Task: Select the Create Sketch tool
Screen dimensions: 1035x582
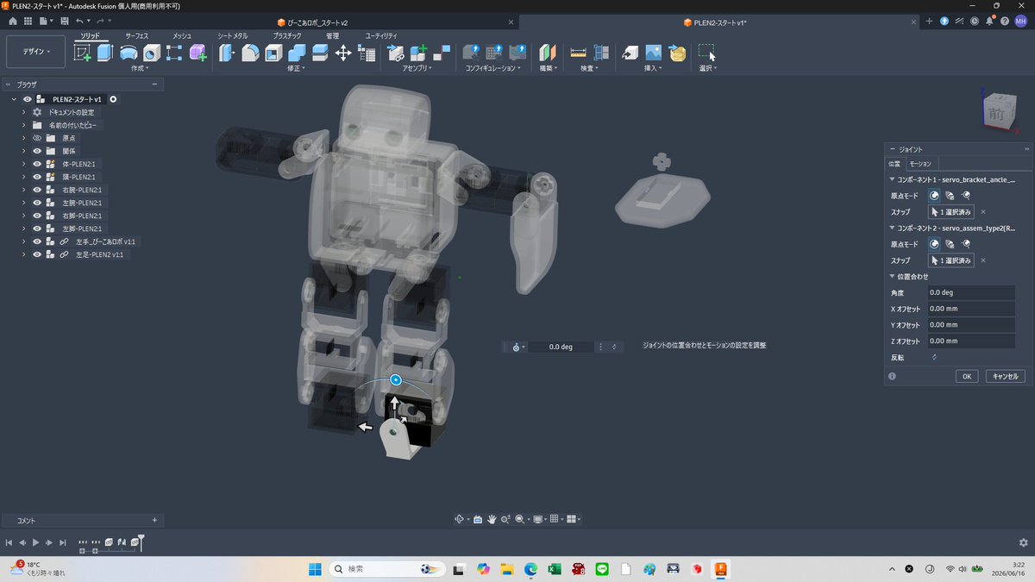Action: (x=83, y=53)
